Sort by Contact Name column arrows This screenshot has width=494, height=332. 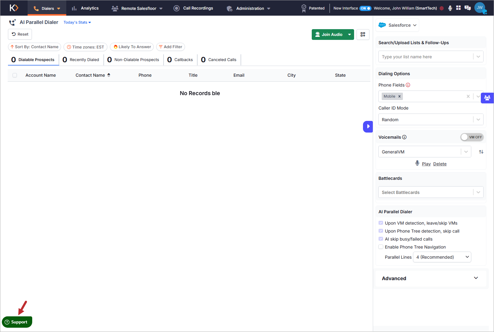pyautogui.click(x=109, y=75)
